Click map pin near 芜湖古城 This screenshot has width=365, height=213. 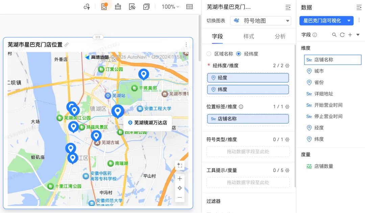pos(96,136)
